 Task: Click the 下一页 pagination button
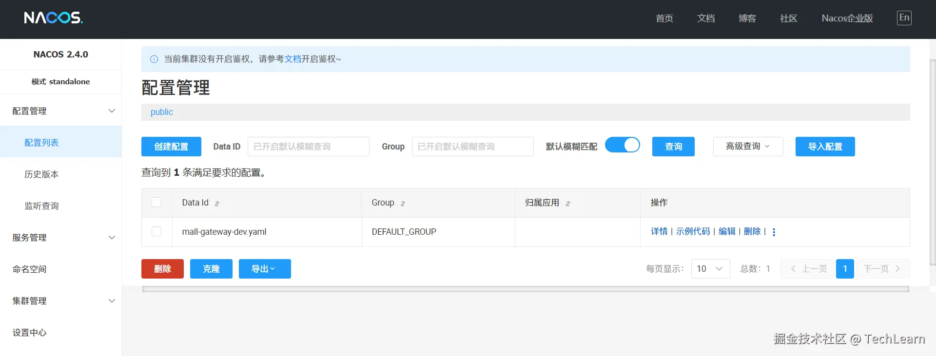coord(883,269)
